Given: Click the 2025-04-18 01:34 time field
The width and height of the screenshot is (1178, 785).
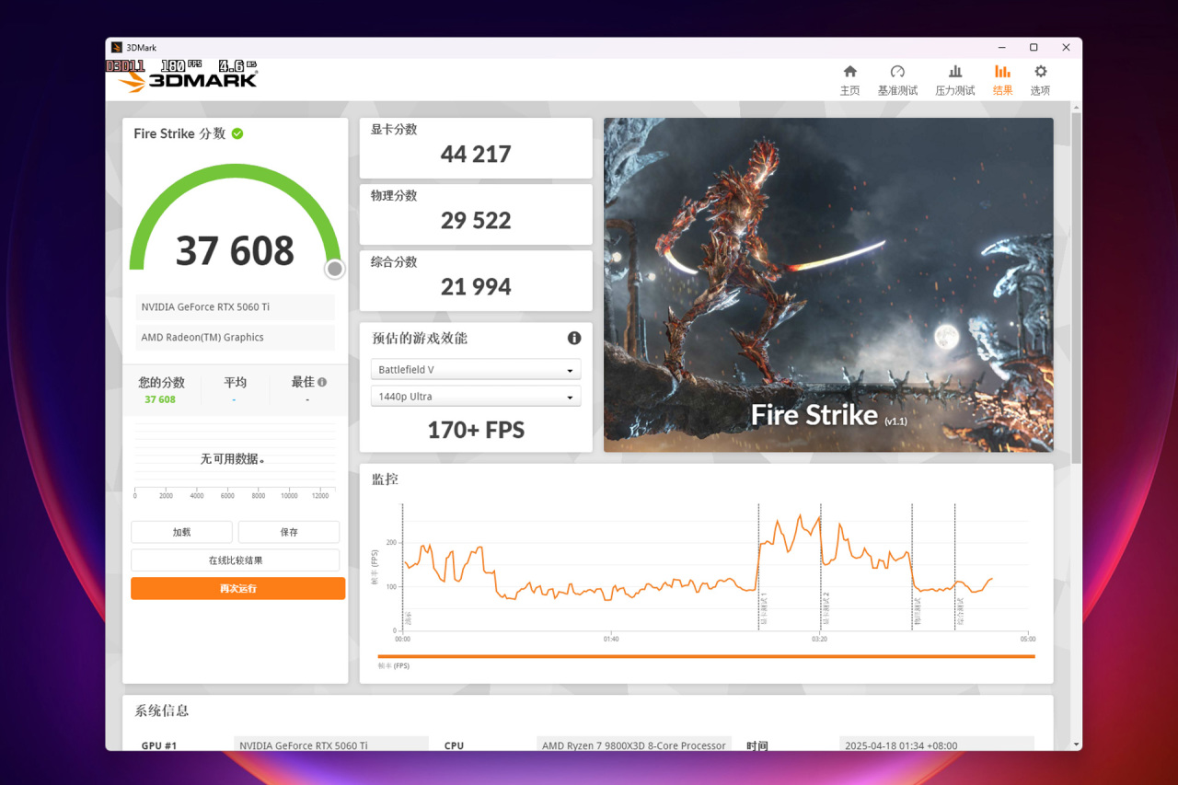Looking at the screenshot, I should [x=937, y=745].
